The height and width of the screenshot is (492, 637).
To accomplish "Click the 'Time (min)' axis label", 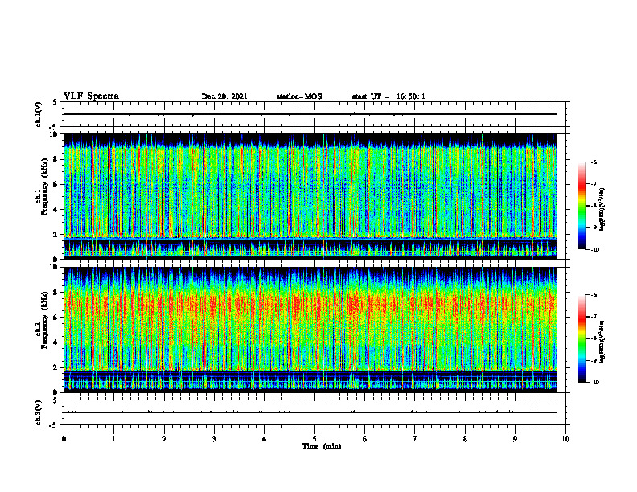I will click(x=322, y=446).
